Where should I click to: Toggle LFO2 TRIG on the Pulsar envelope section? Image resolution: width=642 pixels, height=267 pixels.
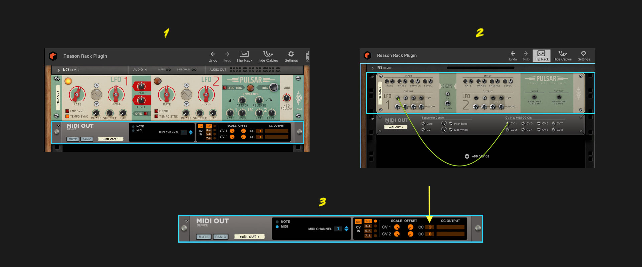tap(225, 88)
